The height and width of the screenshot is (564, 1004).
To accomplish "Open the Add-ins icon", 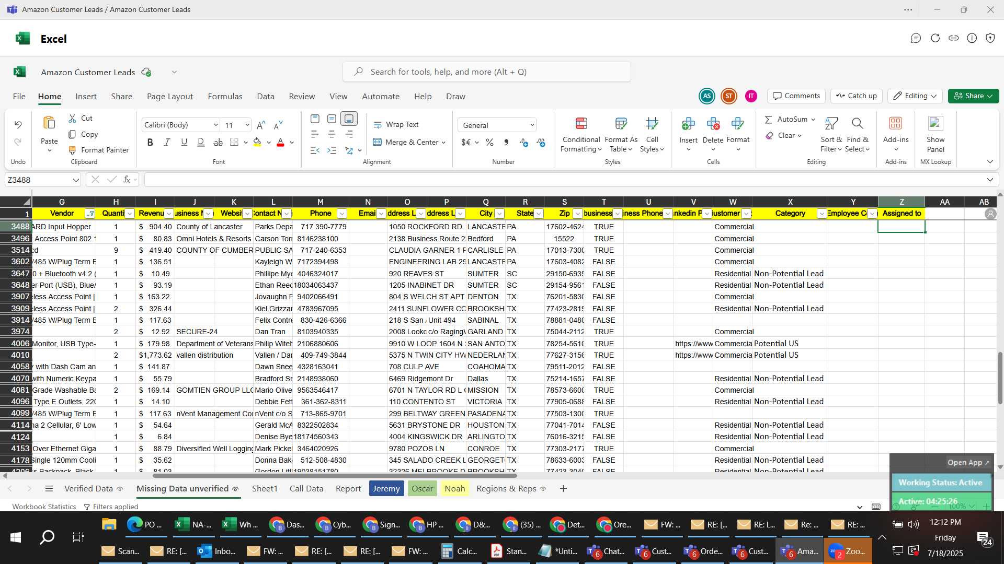I will [896, 123].
